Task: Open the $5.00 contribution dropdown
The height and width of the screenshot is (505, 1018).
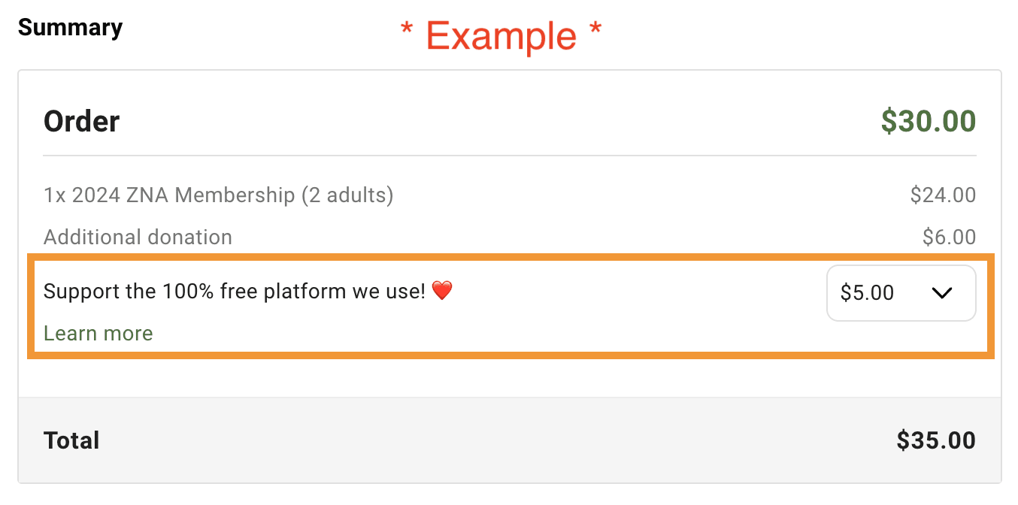Action: [x=901, y=293]
